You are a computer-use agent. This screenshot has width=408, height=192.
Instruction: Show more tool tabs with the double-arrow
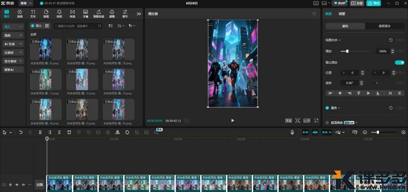(139, 14)
